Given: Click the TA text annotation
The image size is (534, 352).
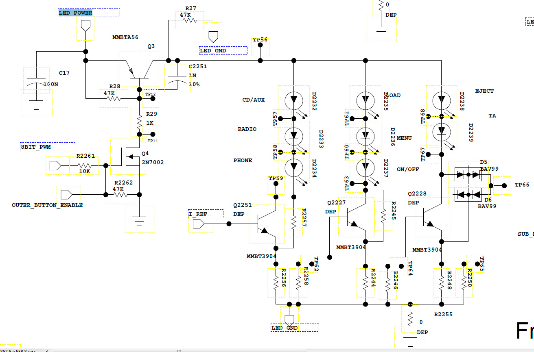Looking at the screenshot, I should coord(492,116).
